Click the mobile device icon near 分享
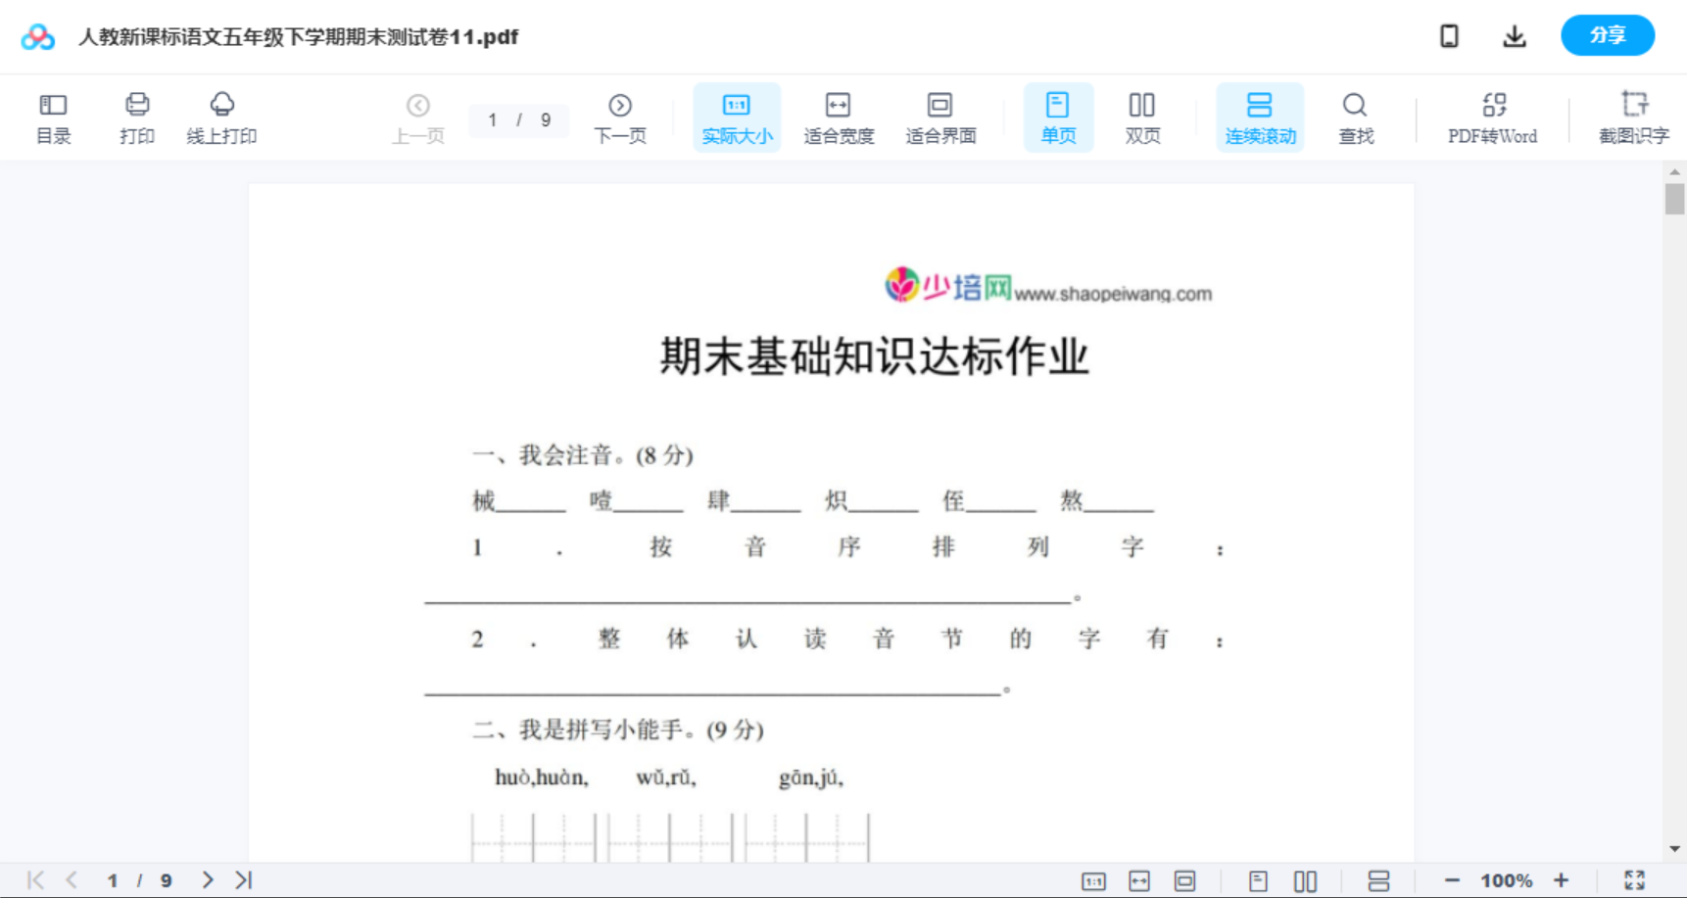This screenshot has width=1687, height=898. tap(1449, 36)
